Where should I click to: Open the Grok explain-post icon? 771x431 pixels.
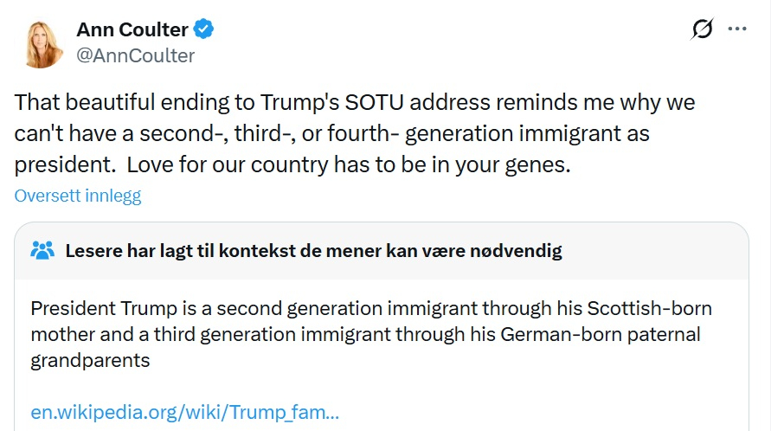(702, 30)
